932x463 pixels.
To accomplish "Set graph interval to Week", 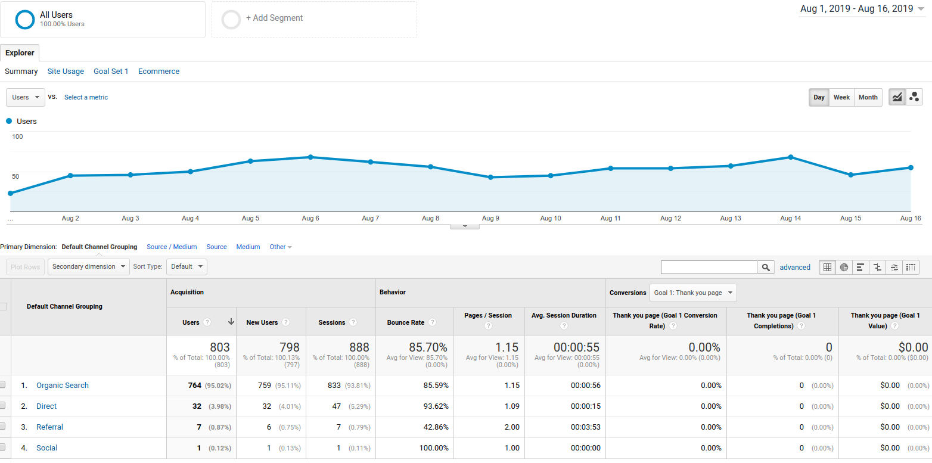I will click(x=841, y=97).
